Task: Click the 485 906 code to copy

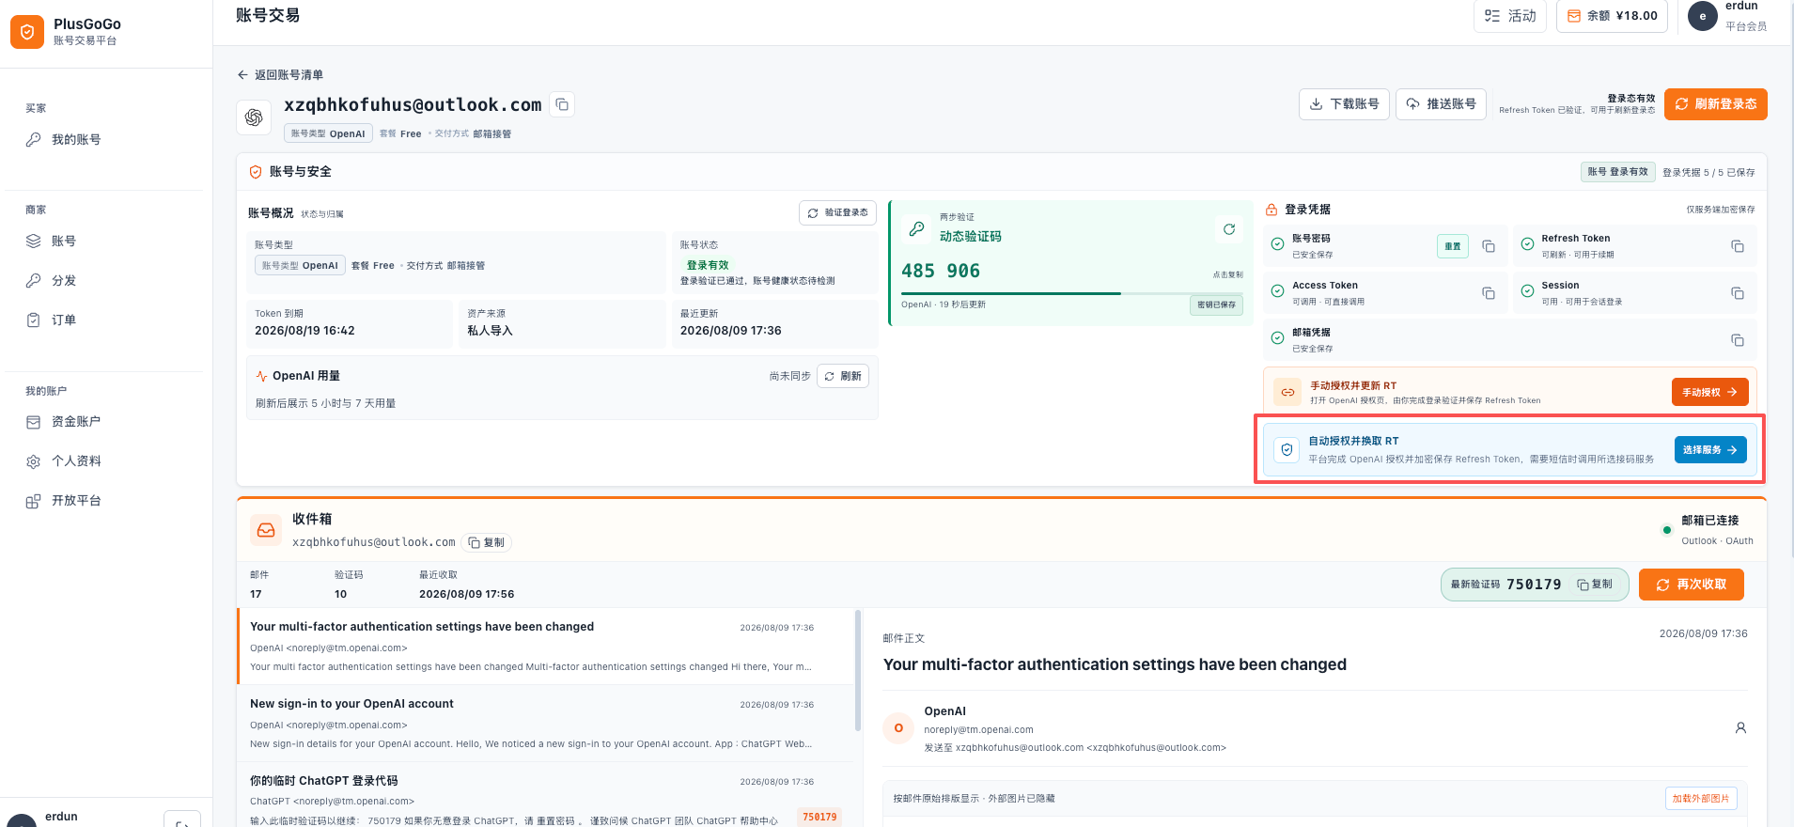Action: [941, 271]
